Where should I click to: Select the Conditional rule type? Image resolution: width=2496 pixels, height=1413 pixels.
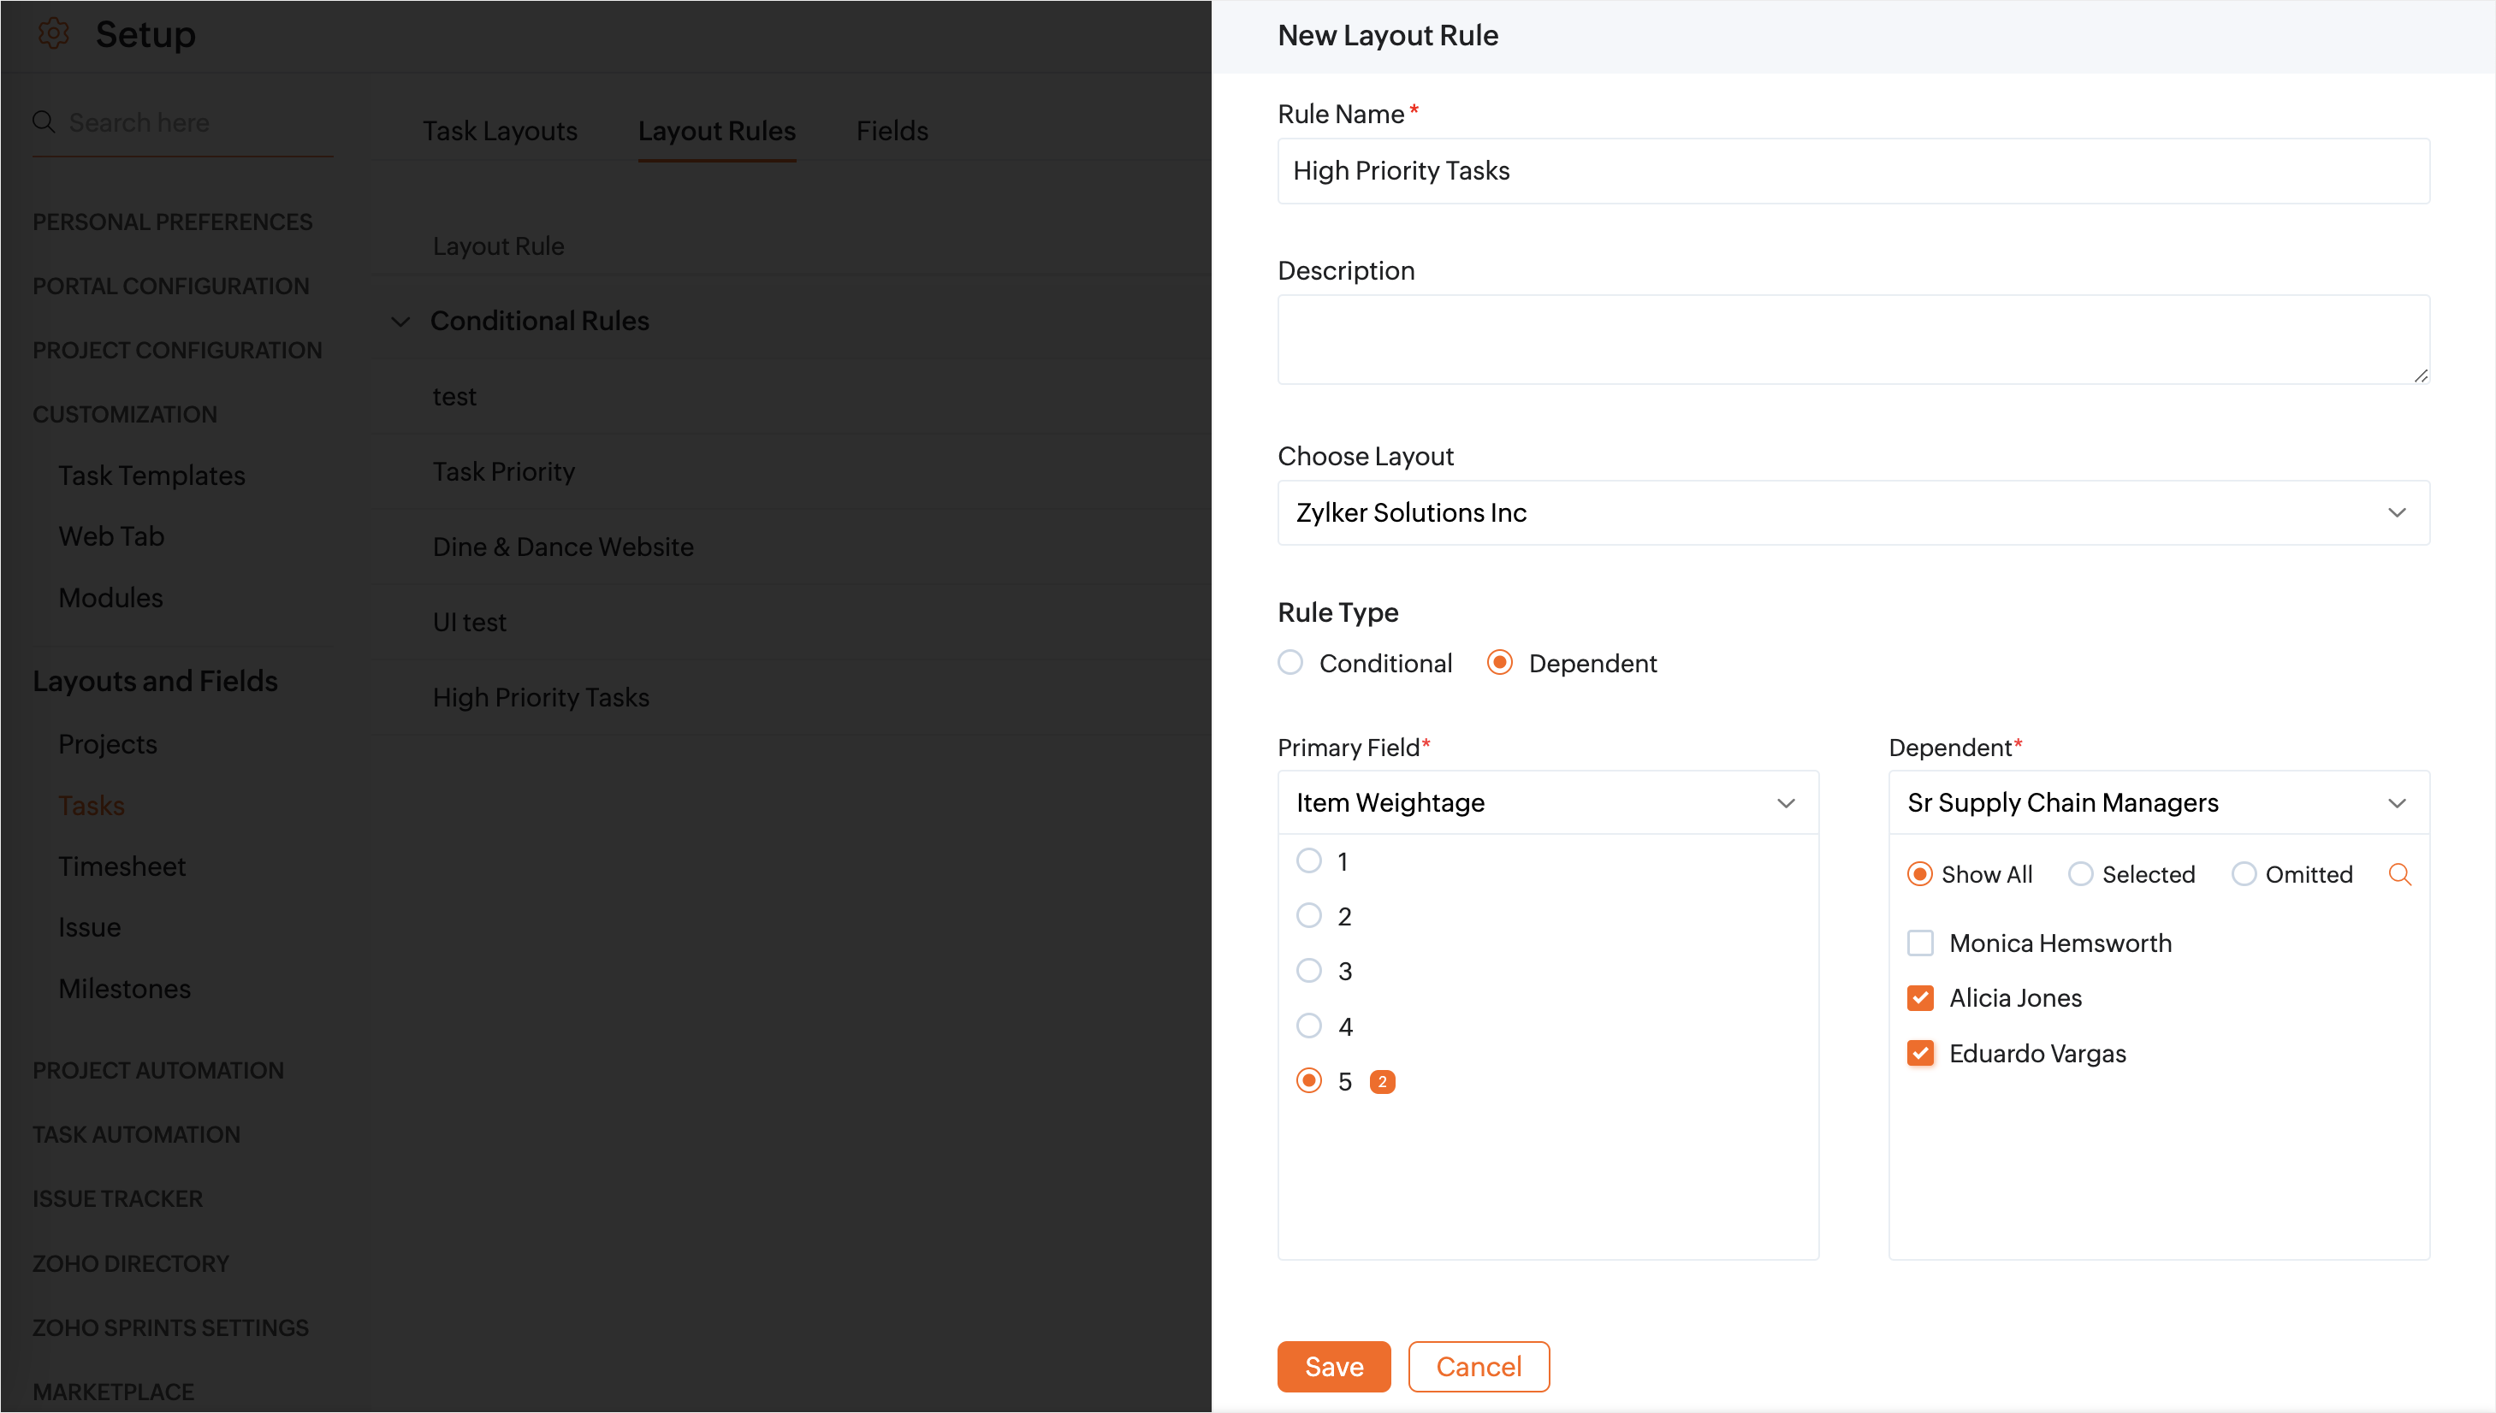tap(1290, 663)
